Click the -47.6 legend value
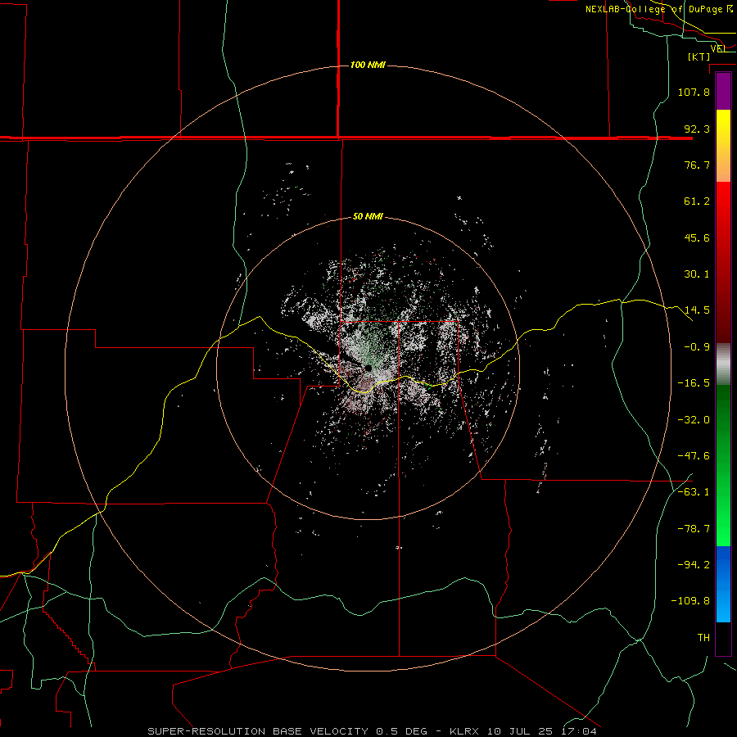Screen dimensions: 737x737 694,456
